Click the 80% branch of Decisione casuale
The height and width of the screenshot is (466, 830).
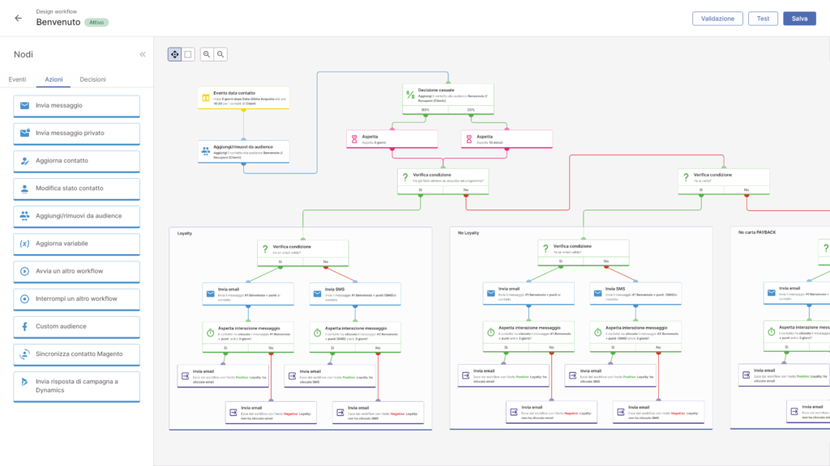pyautogui.click(x=426, y=110)
